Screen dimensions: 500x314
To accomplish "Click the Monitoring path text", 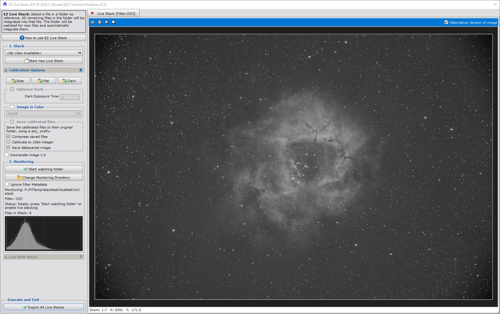I will tap(42, 192).
